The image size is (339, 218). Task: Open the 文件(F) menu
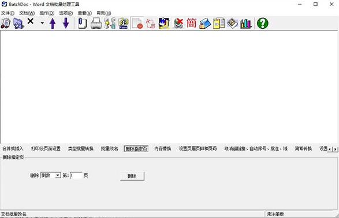[8, 13]
